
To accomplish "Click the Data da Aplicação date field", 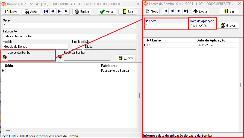I will coord(201,26).
